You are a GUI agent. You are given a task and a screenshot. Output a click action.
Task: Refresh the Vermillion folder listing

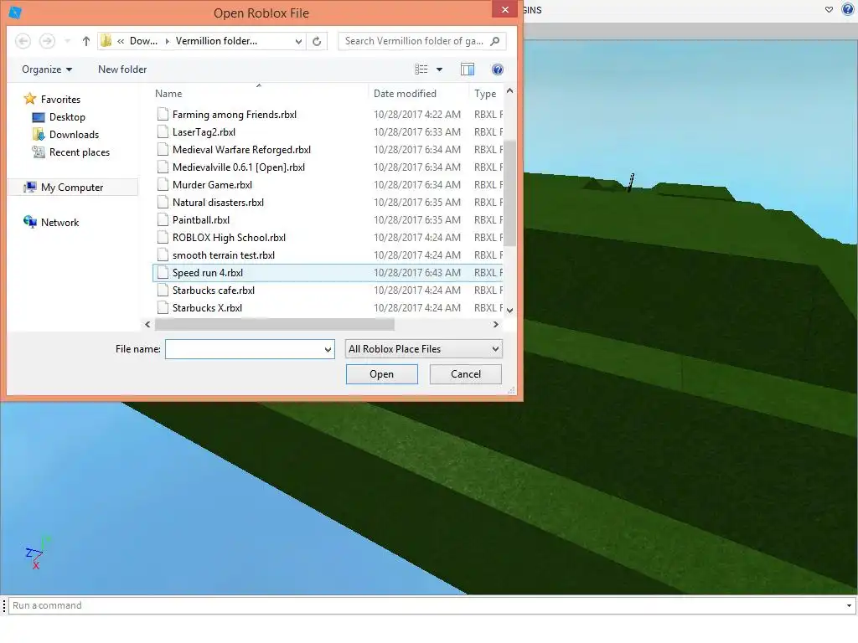pos(317,41)
